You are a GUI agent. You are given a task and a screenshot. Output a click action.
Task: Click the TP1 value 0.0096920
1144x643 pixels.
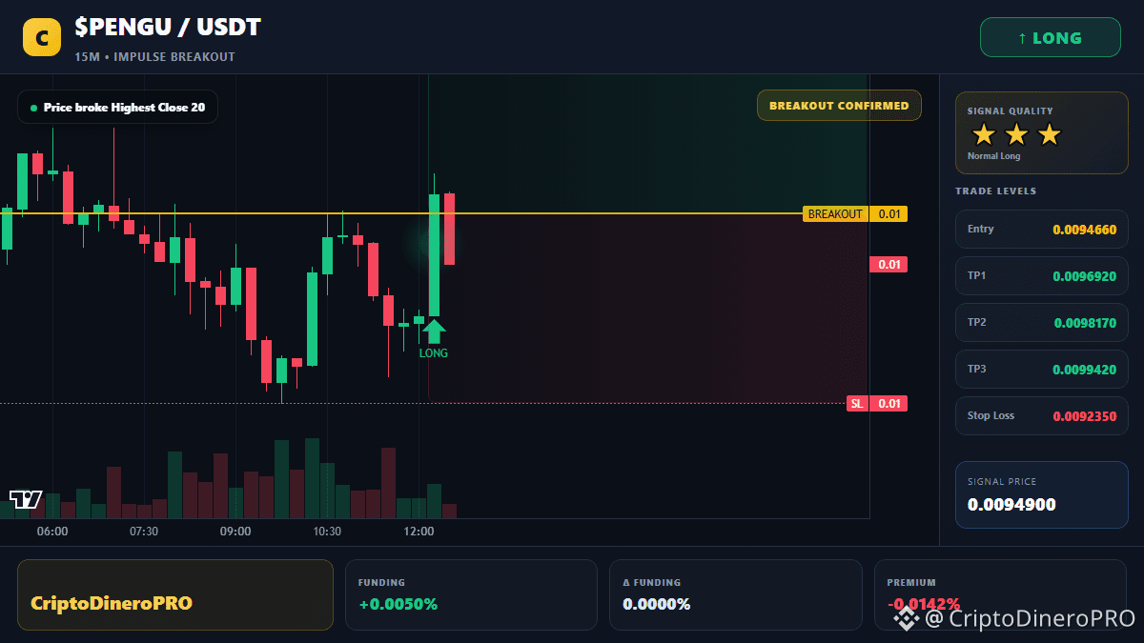pos(1085,276)
